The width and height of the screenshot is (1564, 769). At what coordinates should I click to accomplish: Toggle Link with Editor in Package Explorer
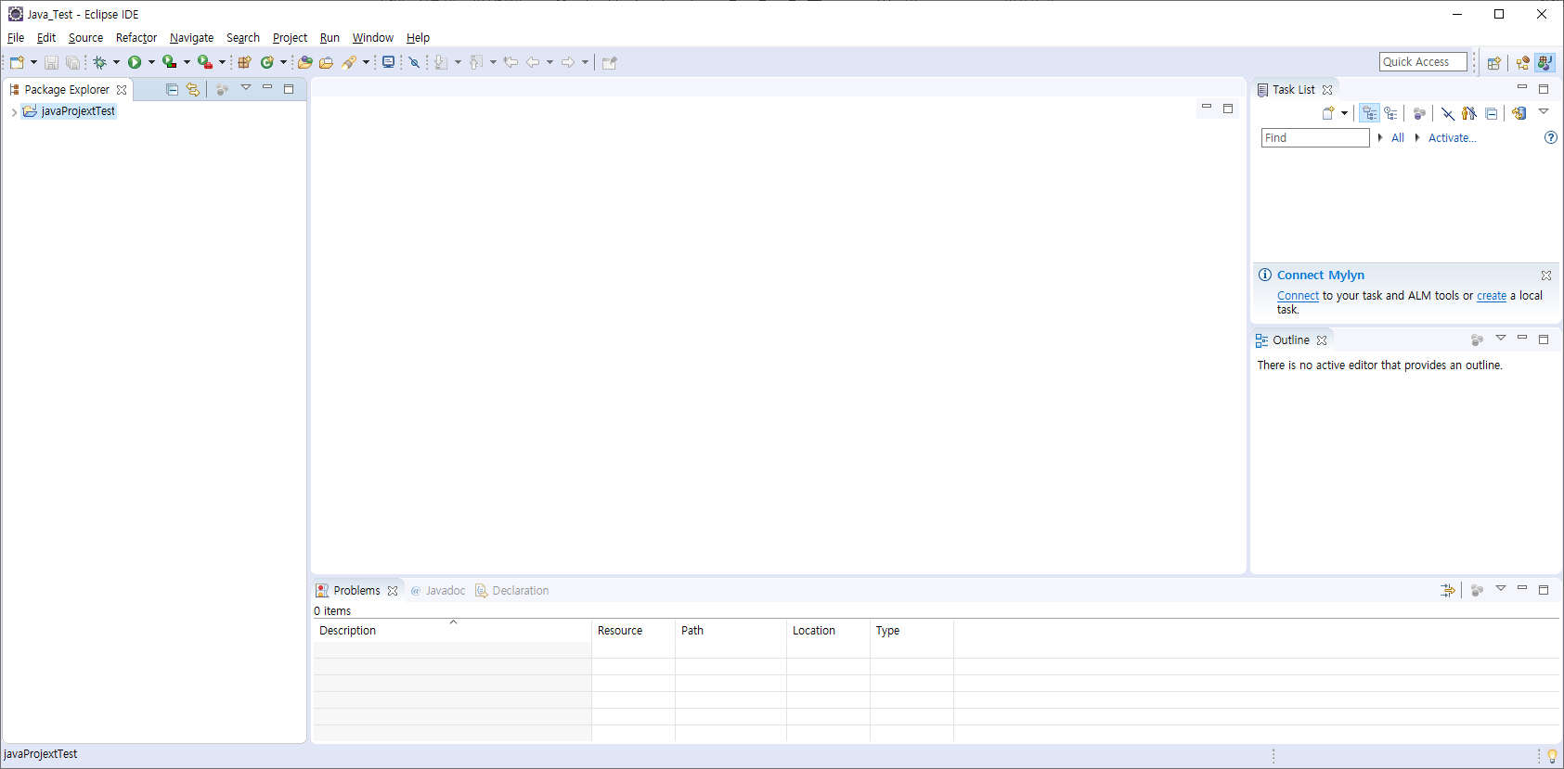(193, 89)
